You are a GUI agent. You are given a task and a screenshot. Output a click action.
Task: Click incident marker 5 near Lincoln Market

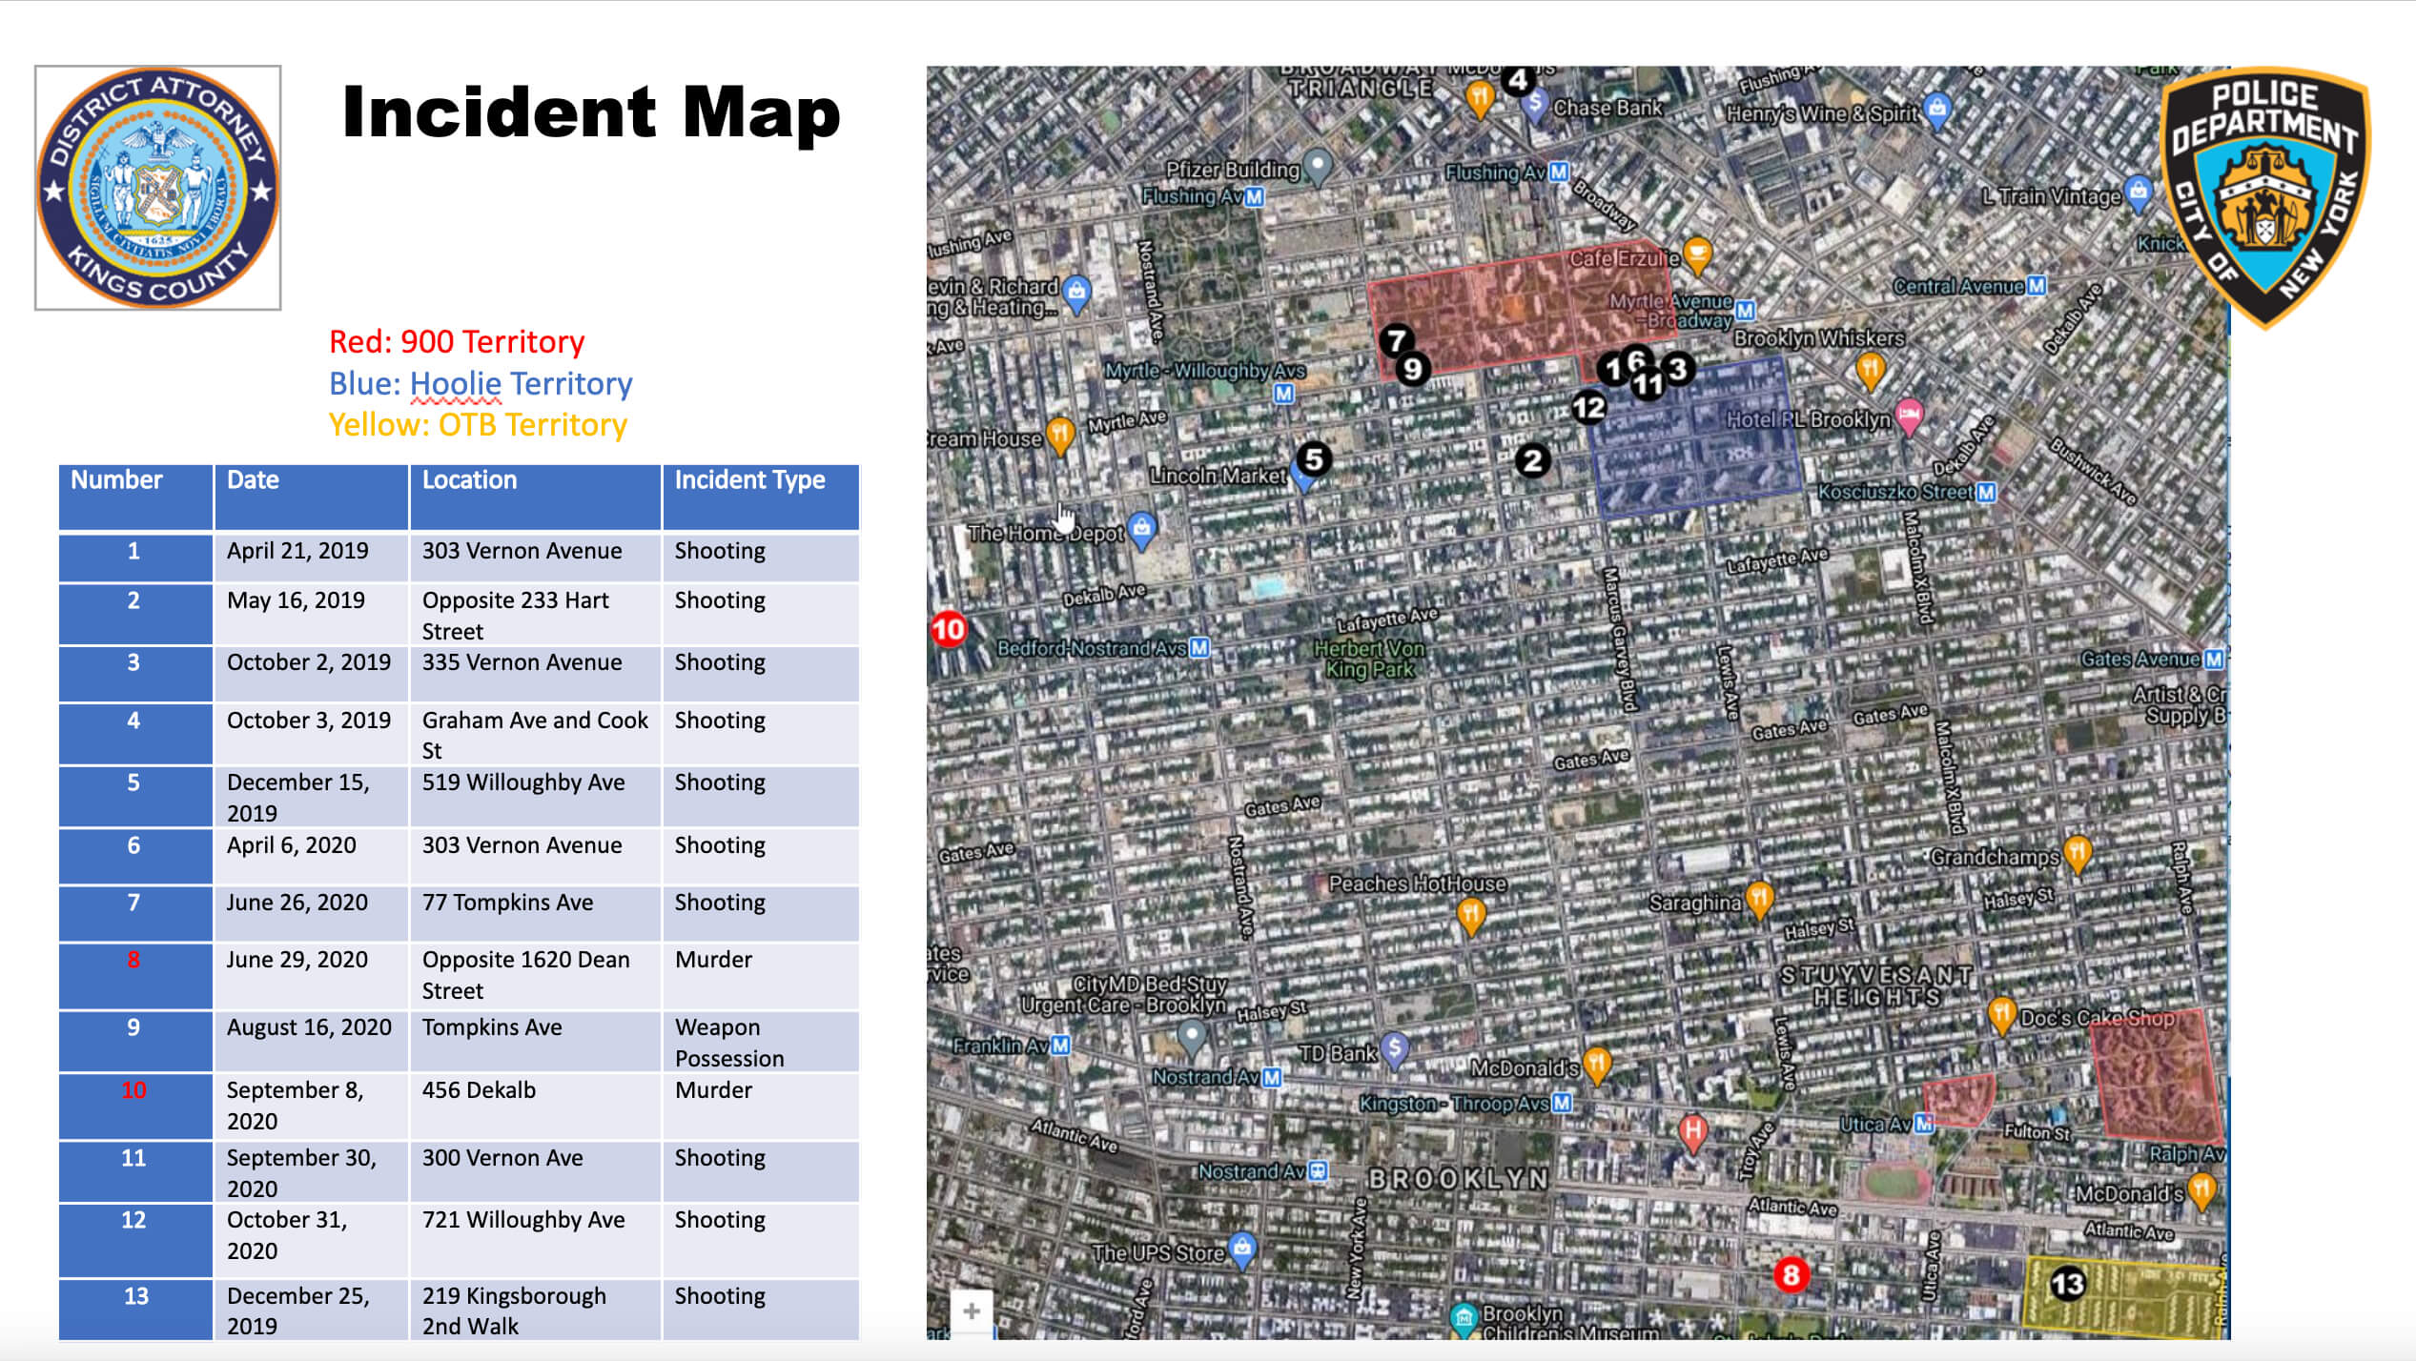[x=1314, y=459]
